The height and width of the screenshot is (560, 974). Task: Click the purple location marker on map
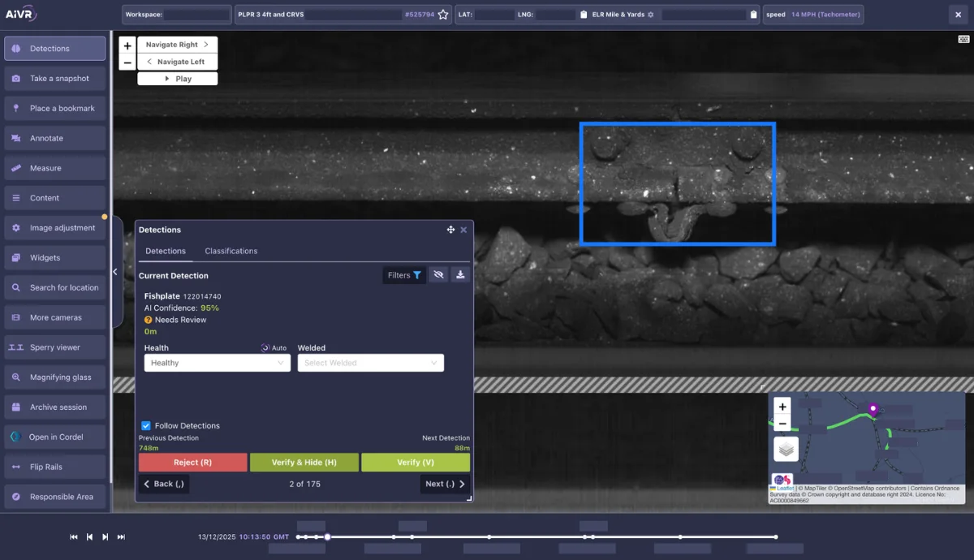pyautogui.click(x=873, y=409)
